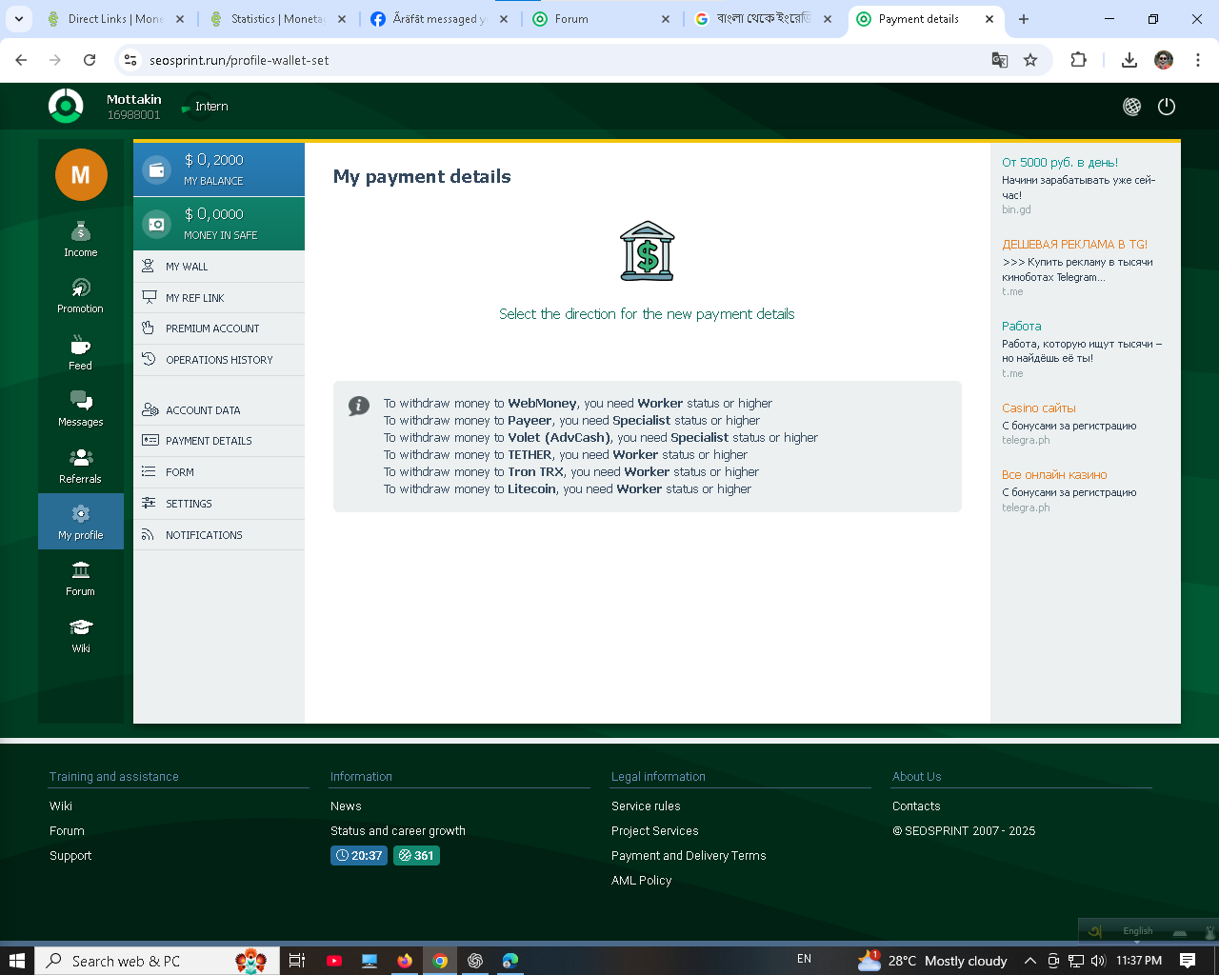Open the tab search dropdown arrow
1219x975 pixels.
coord(19,19)
